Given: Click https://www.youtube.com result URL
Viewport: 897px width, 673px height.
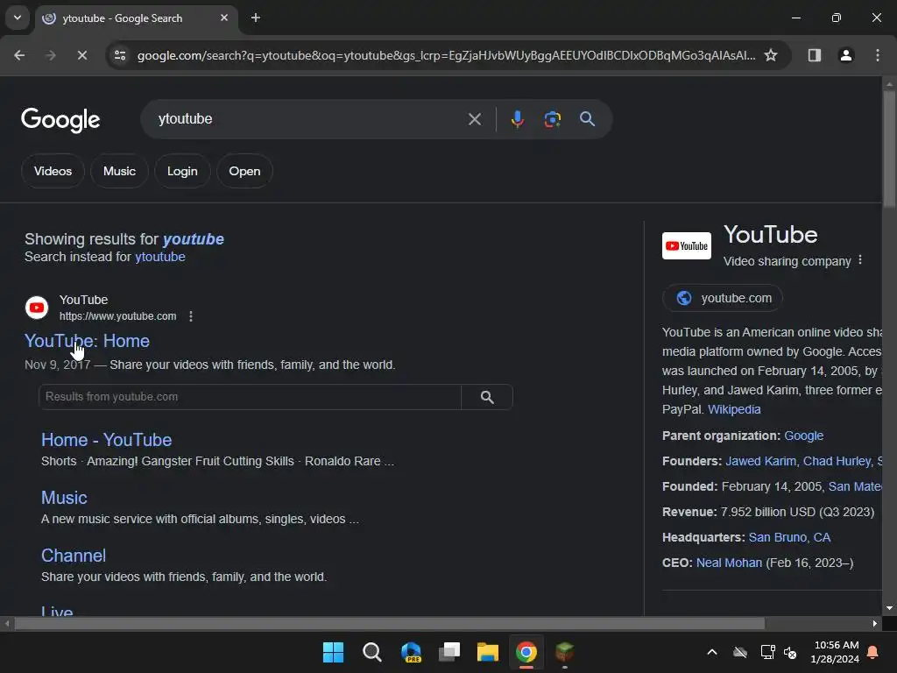Looking at the screenshot, I should 118,316.
